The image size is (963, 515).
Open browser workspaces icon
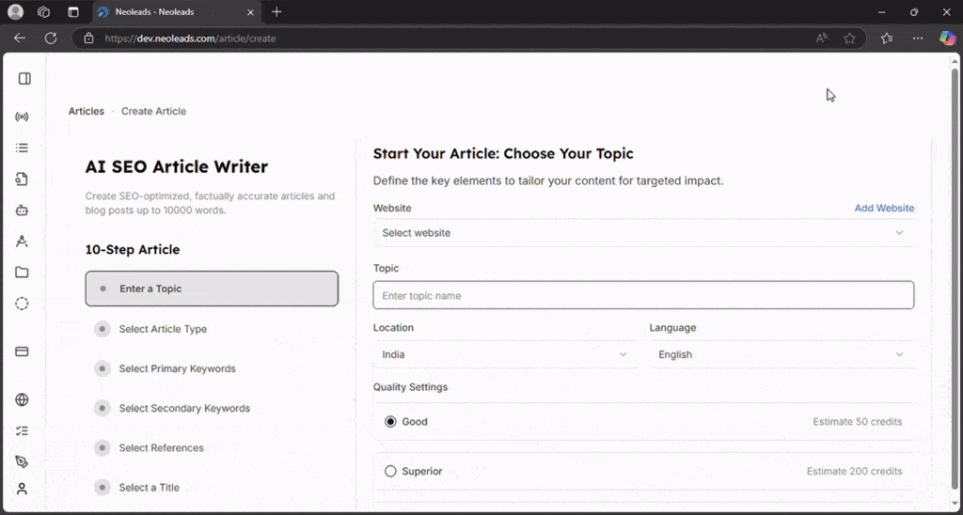[x=43, y=11]
